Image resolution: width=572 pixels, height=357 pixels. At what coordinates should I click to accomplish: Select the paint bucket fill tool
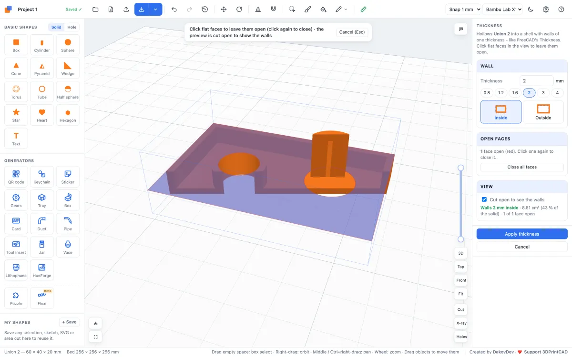pos(323,9)
